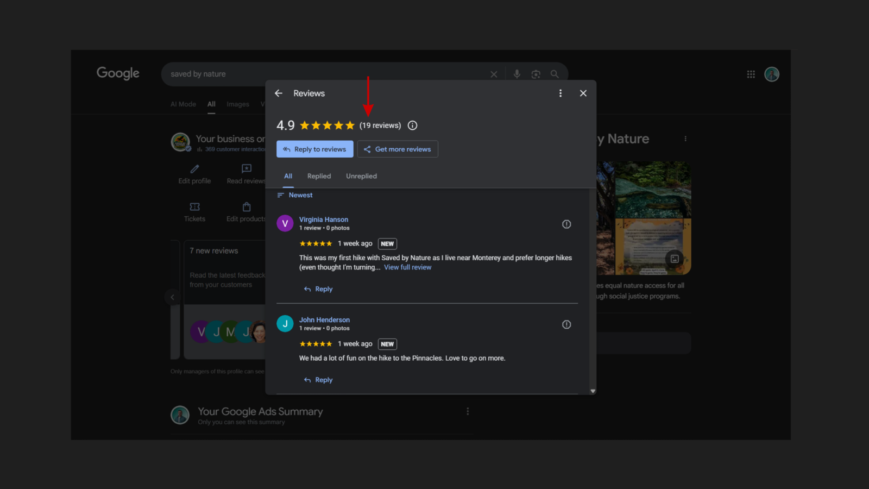This screenshot has width=869, height=489.
Task: Switch to the Unreplied tab
Action: tap(361, 176)
